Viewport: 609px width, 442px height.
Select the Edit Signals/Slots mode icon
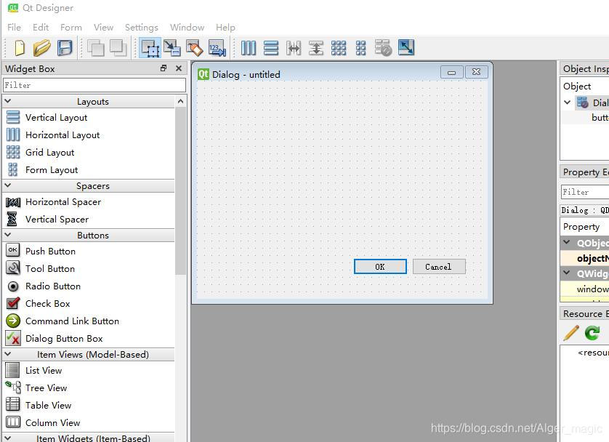tap(172, 48)
